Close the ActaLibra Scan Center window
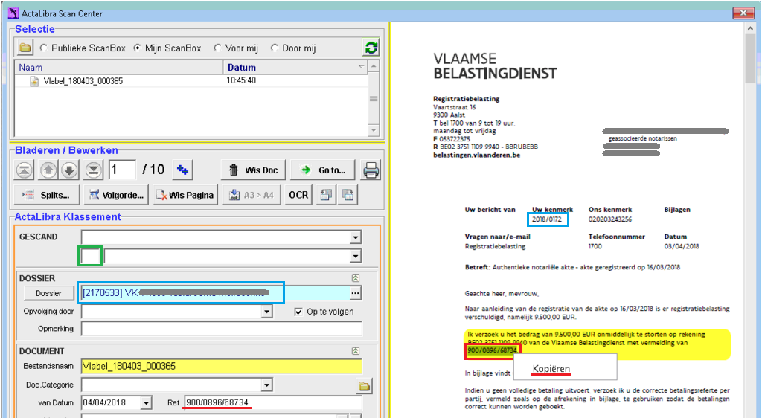 pos(743,13)
